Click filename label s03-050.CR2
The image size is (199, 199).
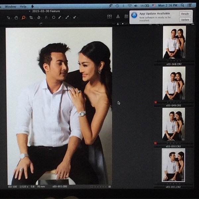click(173, 147)
